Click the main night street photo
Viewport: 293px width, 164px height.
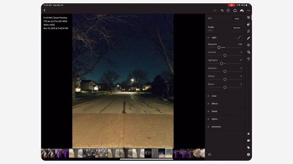pos(123,81)
